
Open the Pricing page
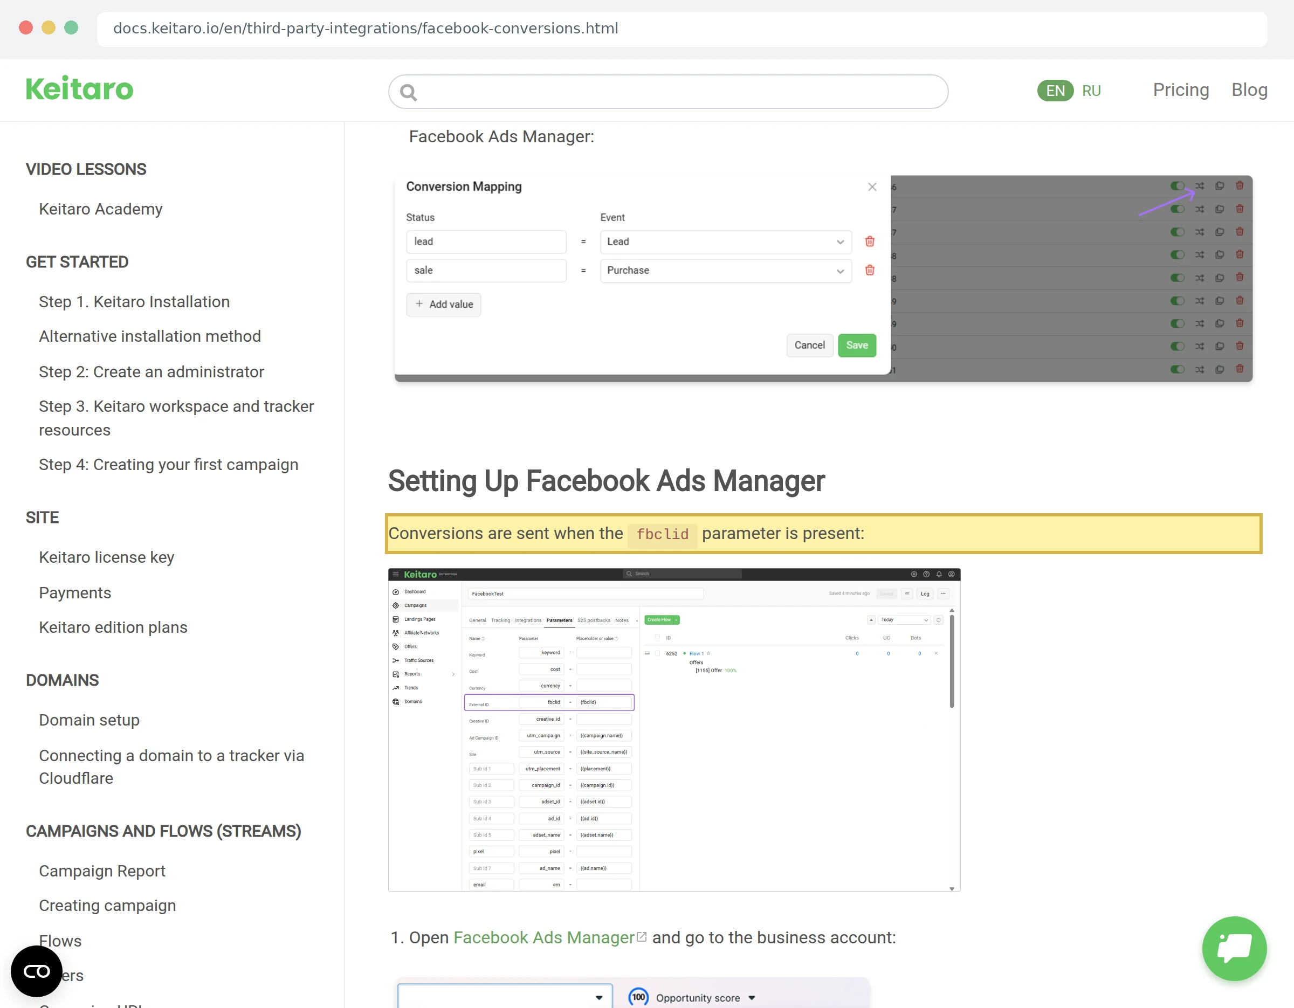(1181, 90)
